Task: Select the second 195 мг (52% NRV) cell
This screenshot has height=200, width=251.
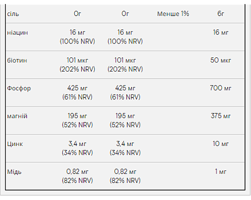Action: pyautogui.click(x=125, y=120)
